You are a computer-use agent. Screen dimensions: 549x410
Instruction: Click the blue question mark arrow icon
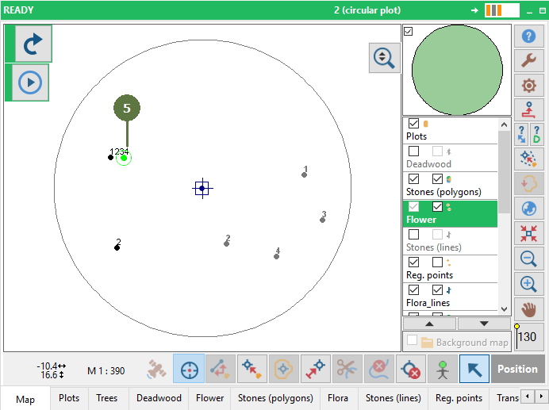[521, 135]
